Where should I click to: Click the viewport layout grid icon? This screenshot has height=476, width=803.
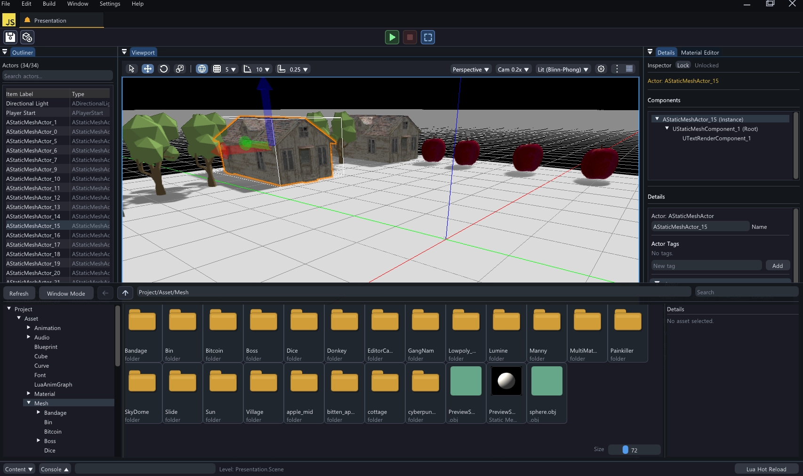coord(629,69)
